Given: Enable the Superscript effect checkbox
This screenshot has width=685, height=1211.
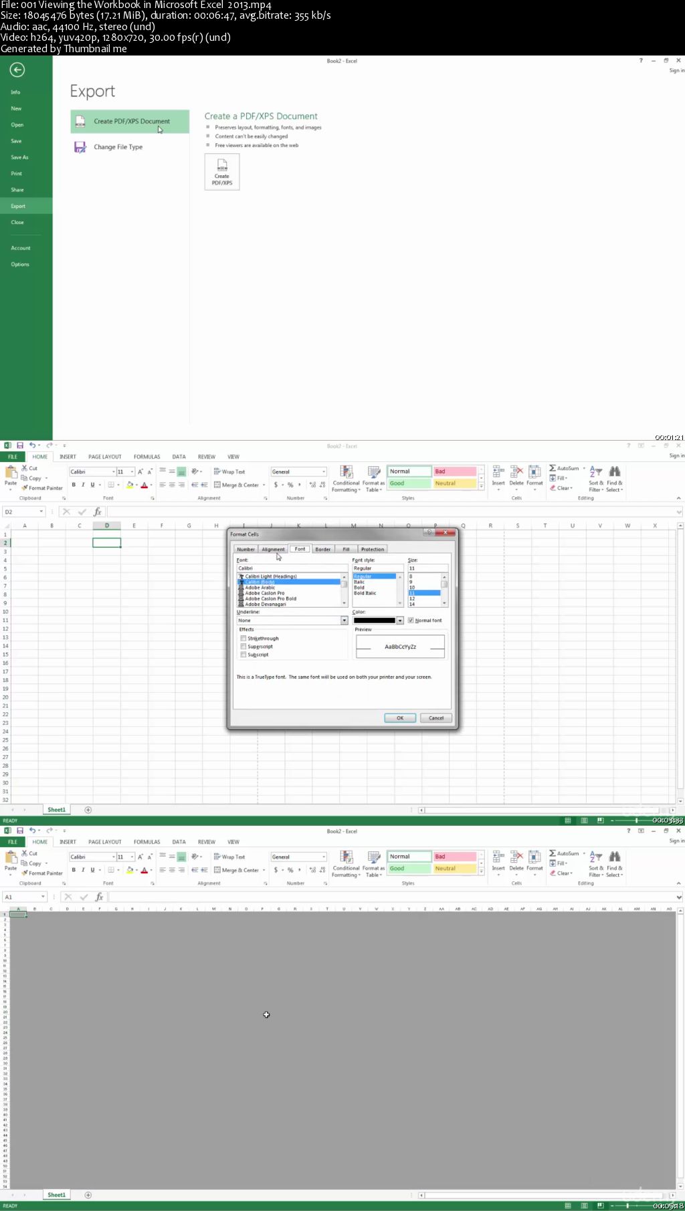Looking at the screenshot, I should tap(243, 646).
